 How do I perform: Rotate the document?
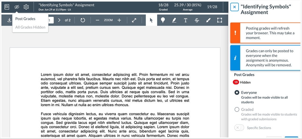(83, 20)
